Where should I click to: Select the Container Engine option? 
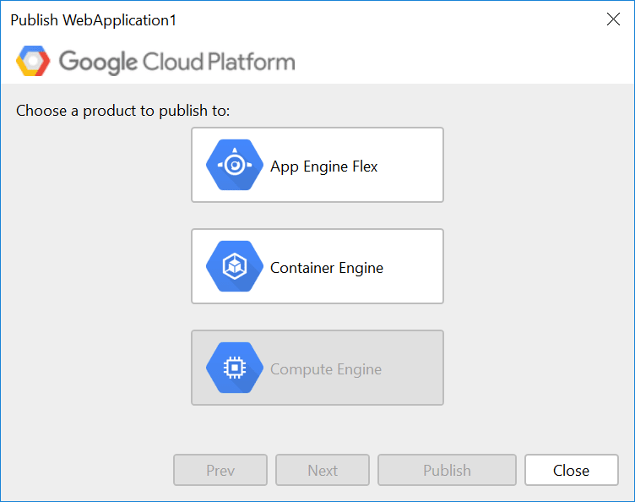[317, 266]
